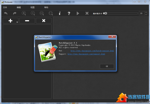Expand the add button dropdown arrow
Viewport: 150px width, 104px height.
17,22
